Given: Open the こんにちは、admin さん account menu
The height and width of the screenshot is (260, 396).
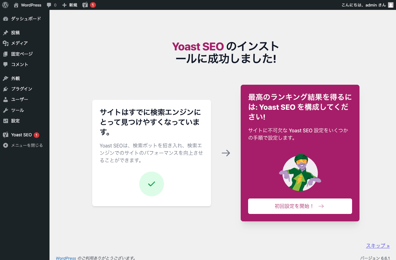Looking at the screenshot, I should (x=368, y=5).
